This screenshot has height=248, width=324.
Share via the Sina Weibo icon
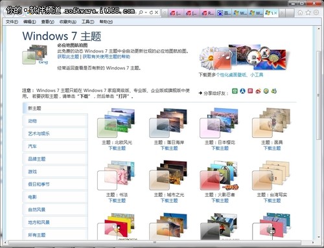pos(258,91)
